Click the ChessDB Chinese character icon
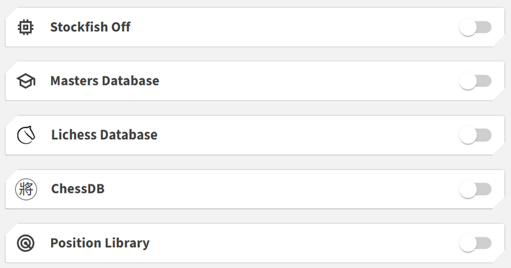 pos(26,189)
